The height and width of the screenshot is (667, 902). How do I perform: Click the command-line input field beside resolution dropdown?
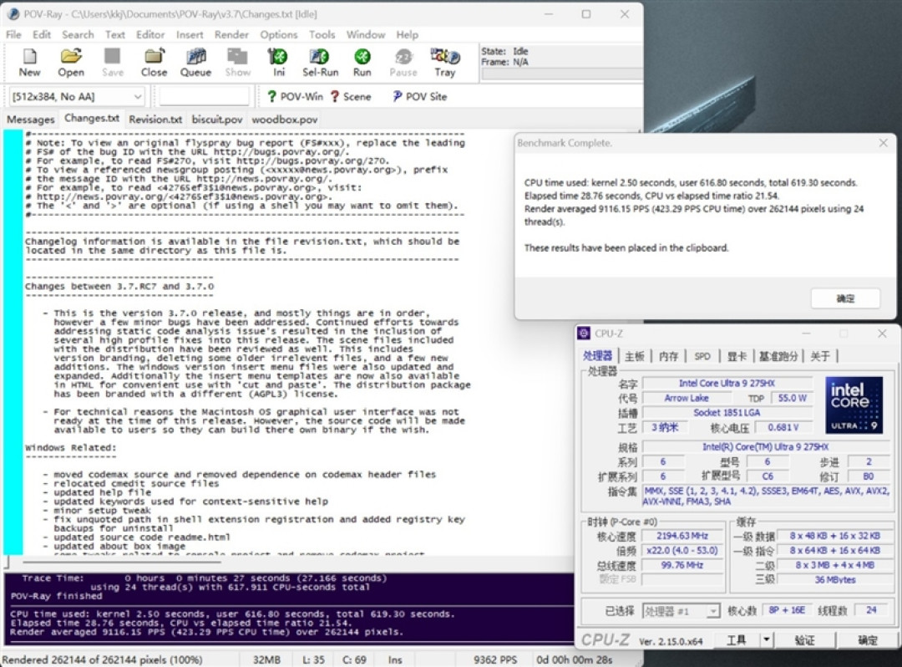pyautogui.click(x=205, y=97)
